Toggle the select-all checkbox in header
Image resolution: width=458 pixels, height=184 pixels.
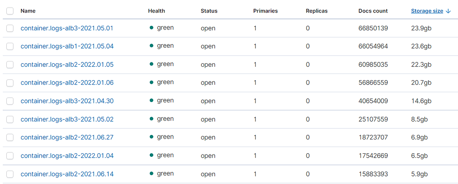(x=10, y=11)
